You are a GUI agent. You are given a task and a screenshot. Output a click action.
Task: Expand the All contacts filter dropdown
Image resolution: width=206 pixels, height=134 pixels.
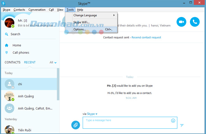tap(53, 63)
